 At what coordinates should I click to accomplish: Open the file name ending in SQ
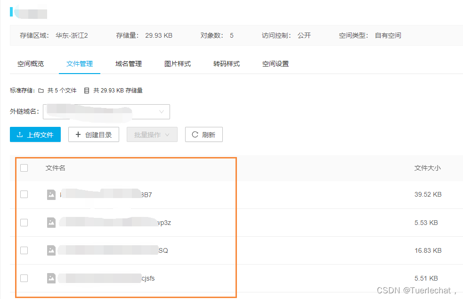point(113,250)
